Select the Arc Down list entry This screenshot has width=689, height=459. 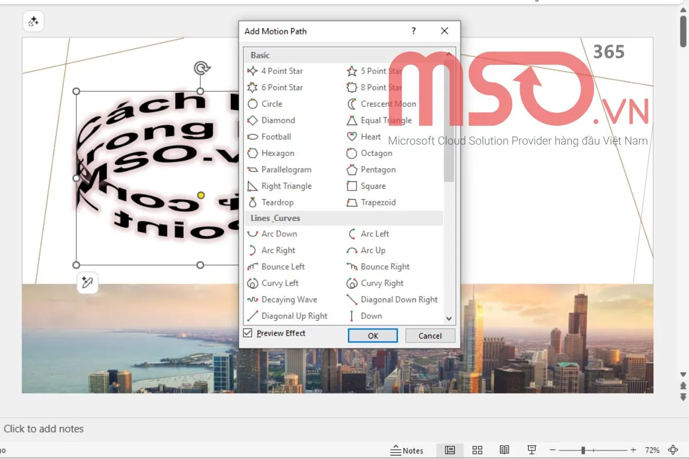tap(279, 234)
